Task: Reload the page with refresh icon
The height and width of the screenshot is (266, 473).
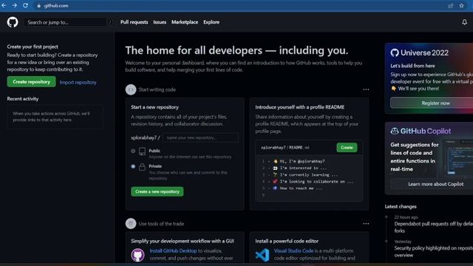Action: pos(26,5)
